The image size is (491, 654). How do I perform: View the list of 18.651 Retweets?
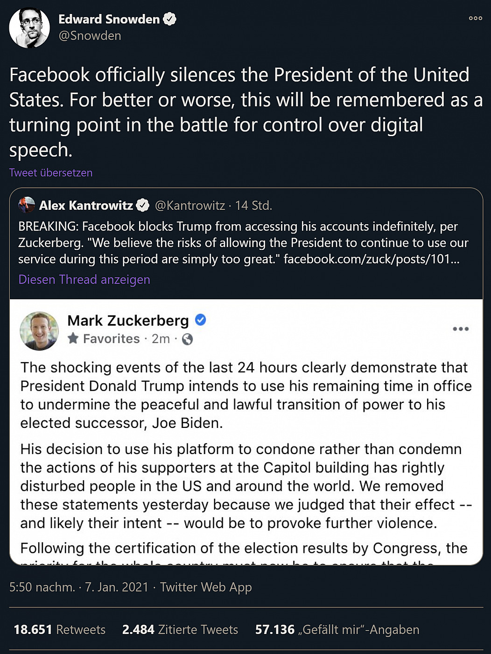pos(59,629)
